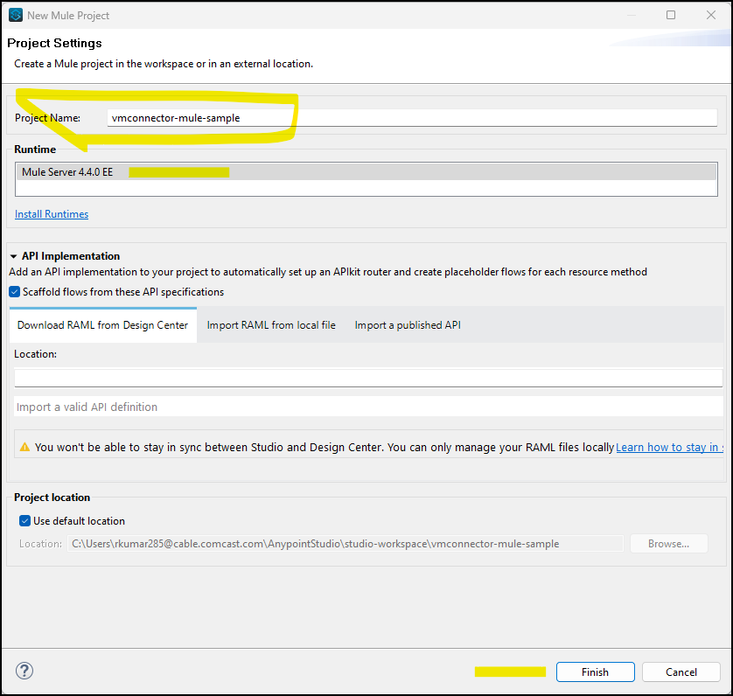Close the New Mule Project dialog

(x=711, y=15)
